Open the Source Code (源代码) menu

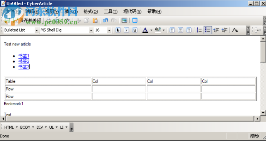pyautogui.click(x=132, y=12)
